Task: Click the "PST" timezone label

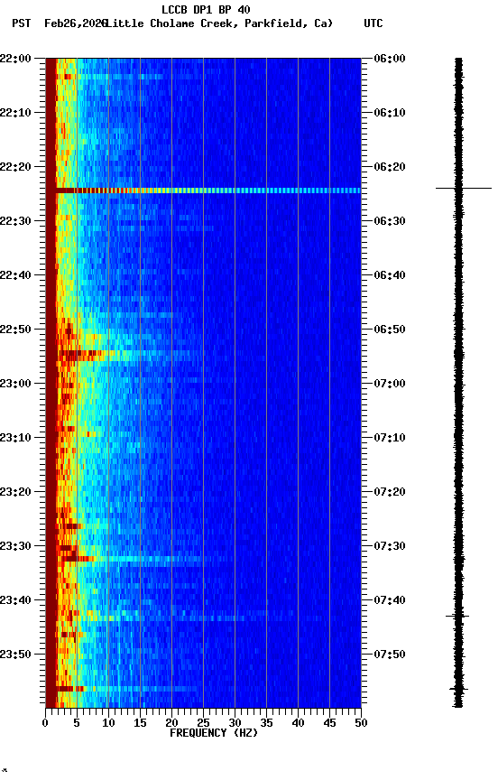Action: pos(22,23)
